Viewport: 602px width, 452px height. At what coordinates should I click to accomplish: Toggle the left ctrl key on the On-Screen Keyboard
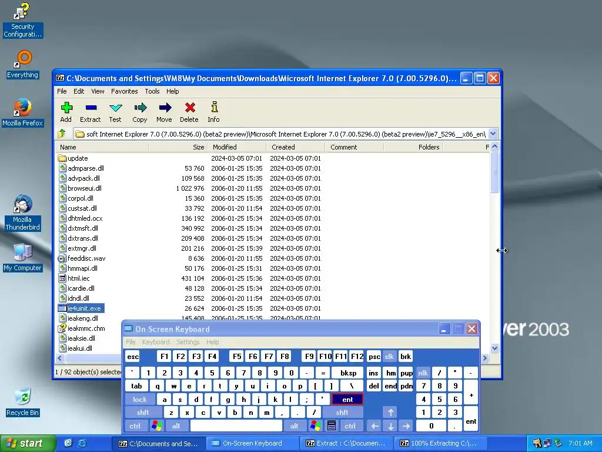135,426
